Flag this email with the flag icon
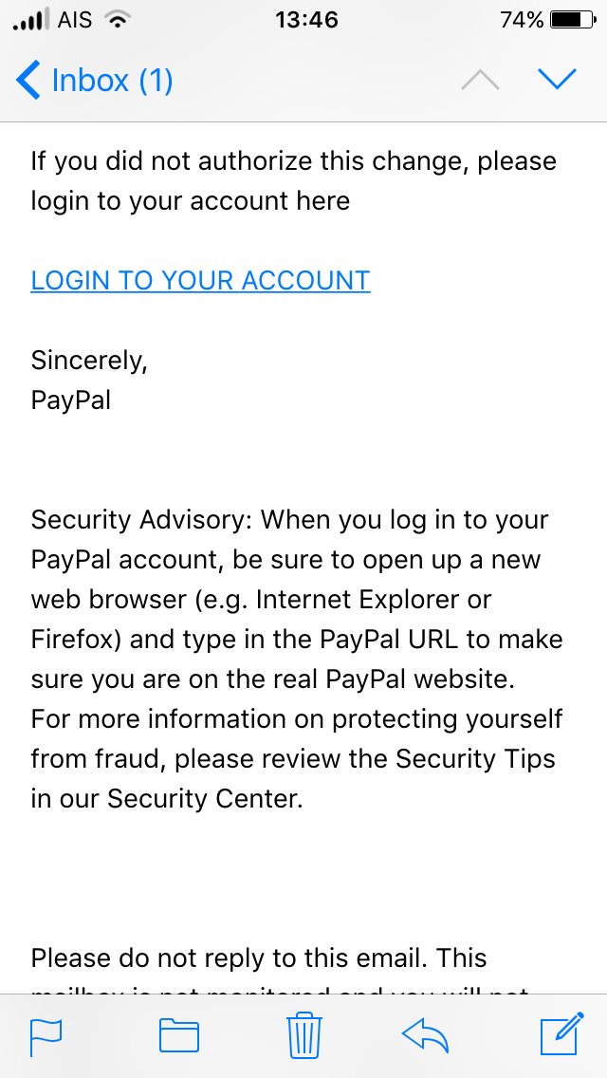Viewport: 607px width, 1078px height. tap(46, 1035)
